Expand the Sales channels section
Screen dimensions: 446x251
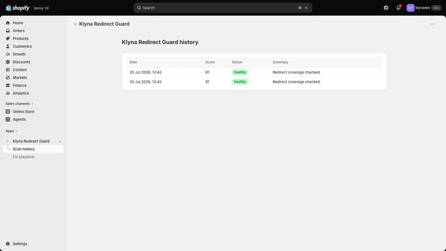tap(19, 104)
